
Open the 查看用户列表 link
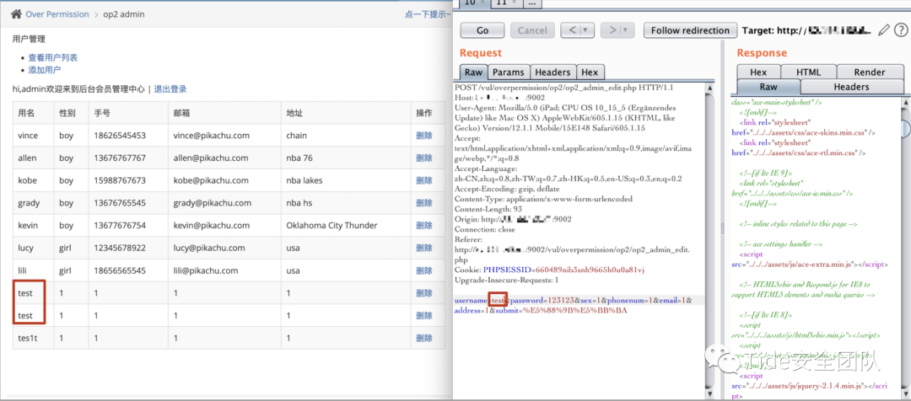click(53, 57)
